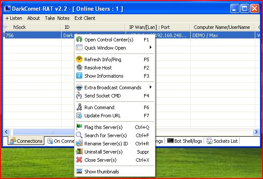This screenshot has height=179, width=263.
Task: Sort by IP Wan/[Lan] : Port column header
Action: click(x=158, y=27)
